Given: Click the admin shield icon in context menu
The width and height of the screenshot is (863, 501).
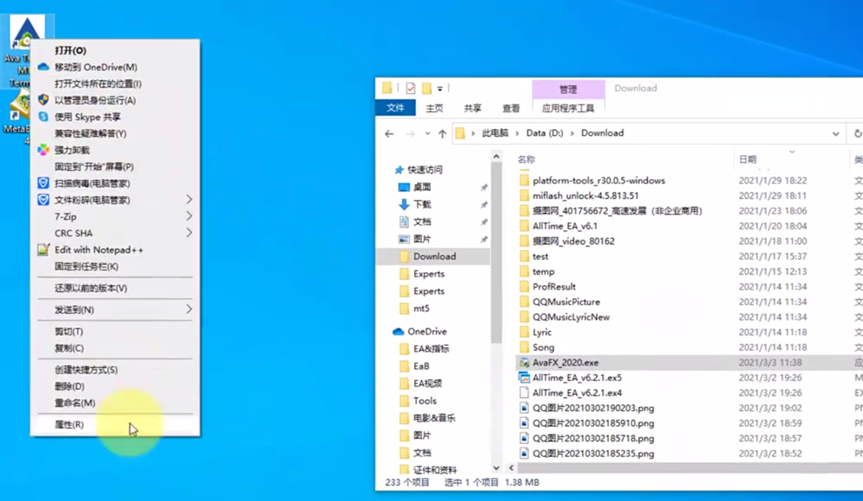Looking at the screenshot, I should point(43,100).
